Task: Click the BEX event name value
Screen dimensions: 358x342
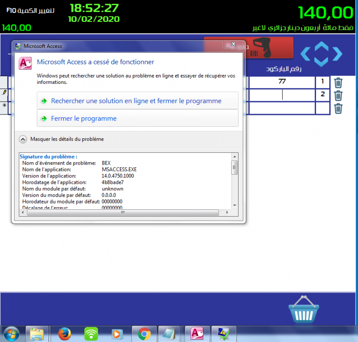Action: point(106,163)
